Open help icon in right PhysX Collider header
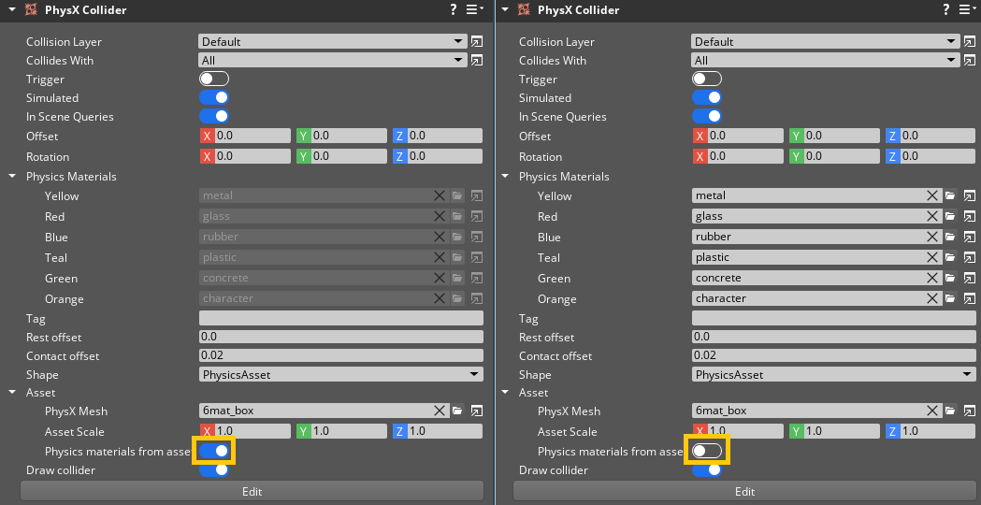Viewport: 981px width, 505px height. coord(946,9)
